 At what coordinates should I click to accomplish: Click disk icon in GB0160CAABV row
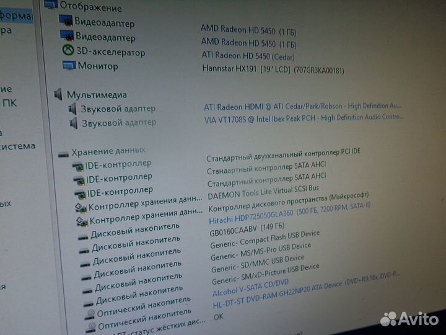coord(84,251)
